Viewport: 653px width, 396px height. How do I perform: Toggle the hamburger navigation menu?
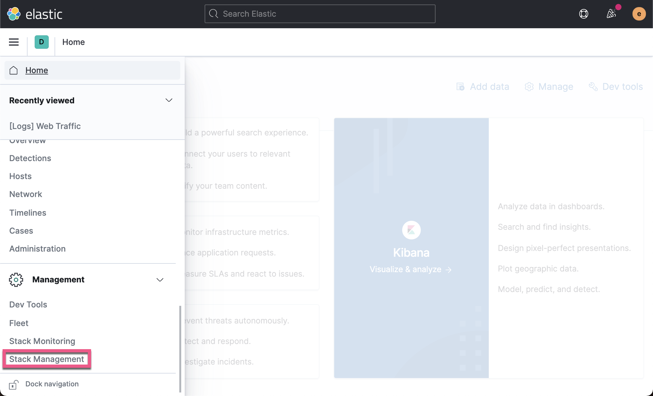14,42
